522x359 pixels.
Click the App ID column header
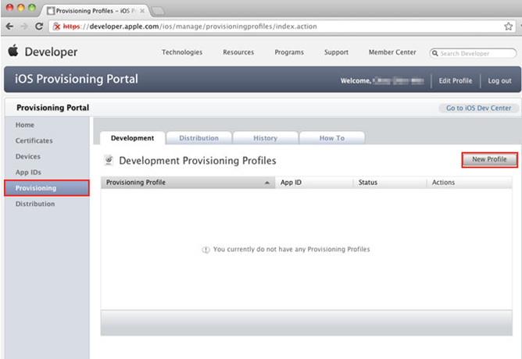[x=314, y=183]
